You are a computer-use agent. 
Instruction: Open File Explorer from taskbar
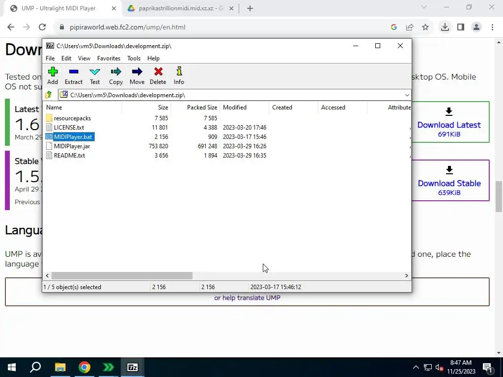pyautogui.click(x=60, y=367)
